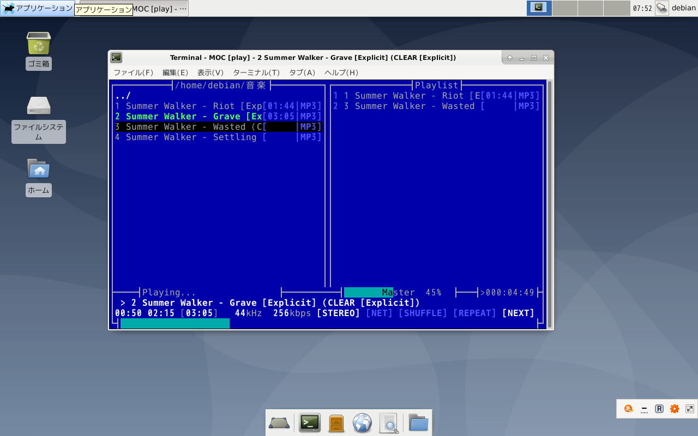Open the debian user menu in panel
The image size is (698, 436).
pyautogui.click(x=684, y=8)
